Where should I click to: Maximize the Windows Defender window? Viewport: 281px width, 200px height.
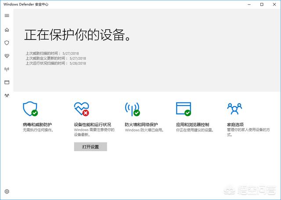tap(262, 4)
